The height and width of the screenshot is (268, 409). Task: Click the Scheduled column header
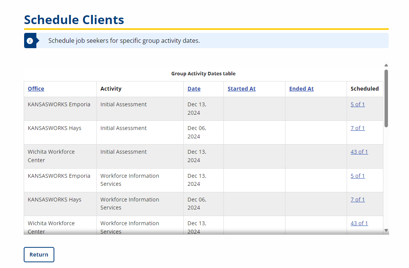click(365, 89)
